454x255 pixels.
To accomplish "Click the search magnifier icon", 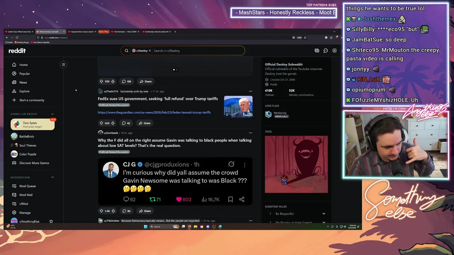I will pyautogui.click(x=126, y=51).
